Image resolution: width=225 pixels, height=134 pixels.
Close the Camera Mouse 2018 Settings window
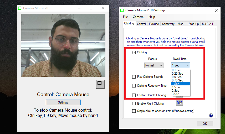click(217, 10)
